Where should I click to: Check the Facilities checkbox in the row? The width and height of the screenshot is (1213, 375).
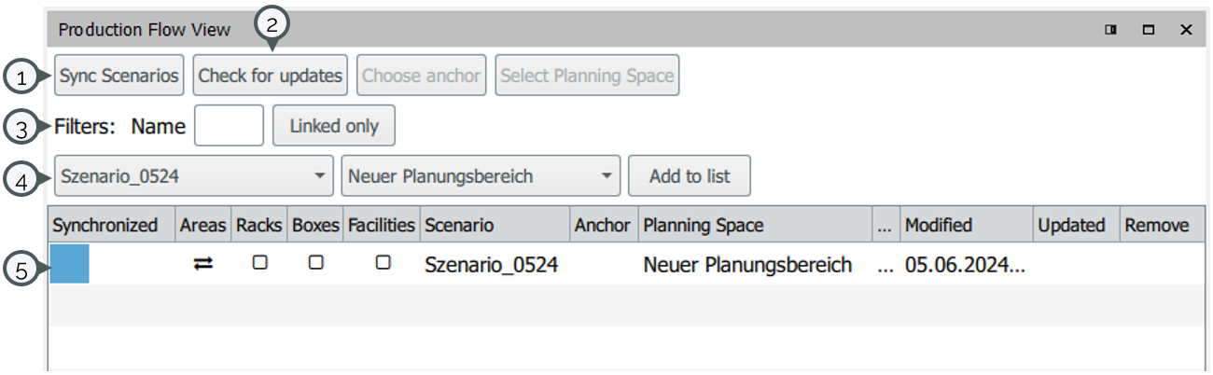[x=383, y=263]
